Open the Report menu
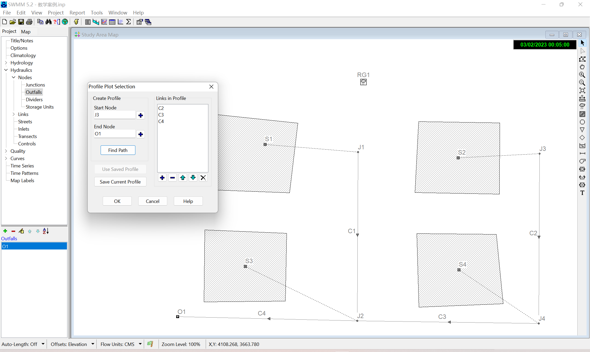The height and width of the screenshot is (352, 590). 77,13
